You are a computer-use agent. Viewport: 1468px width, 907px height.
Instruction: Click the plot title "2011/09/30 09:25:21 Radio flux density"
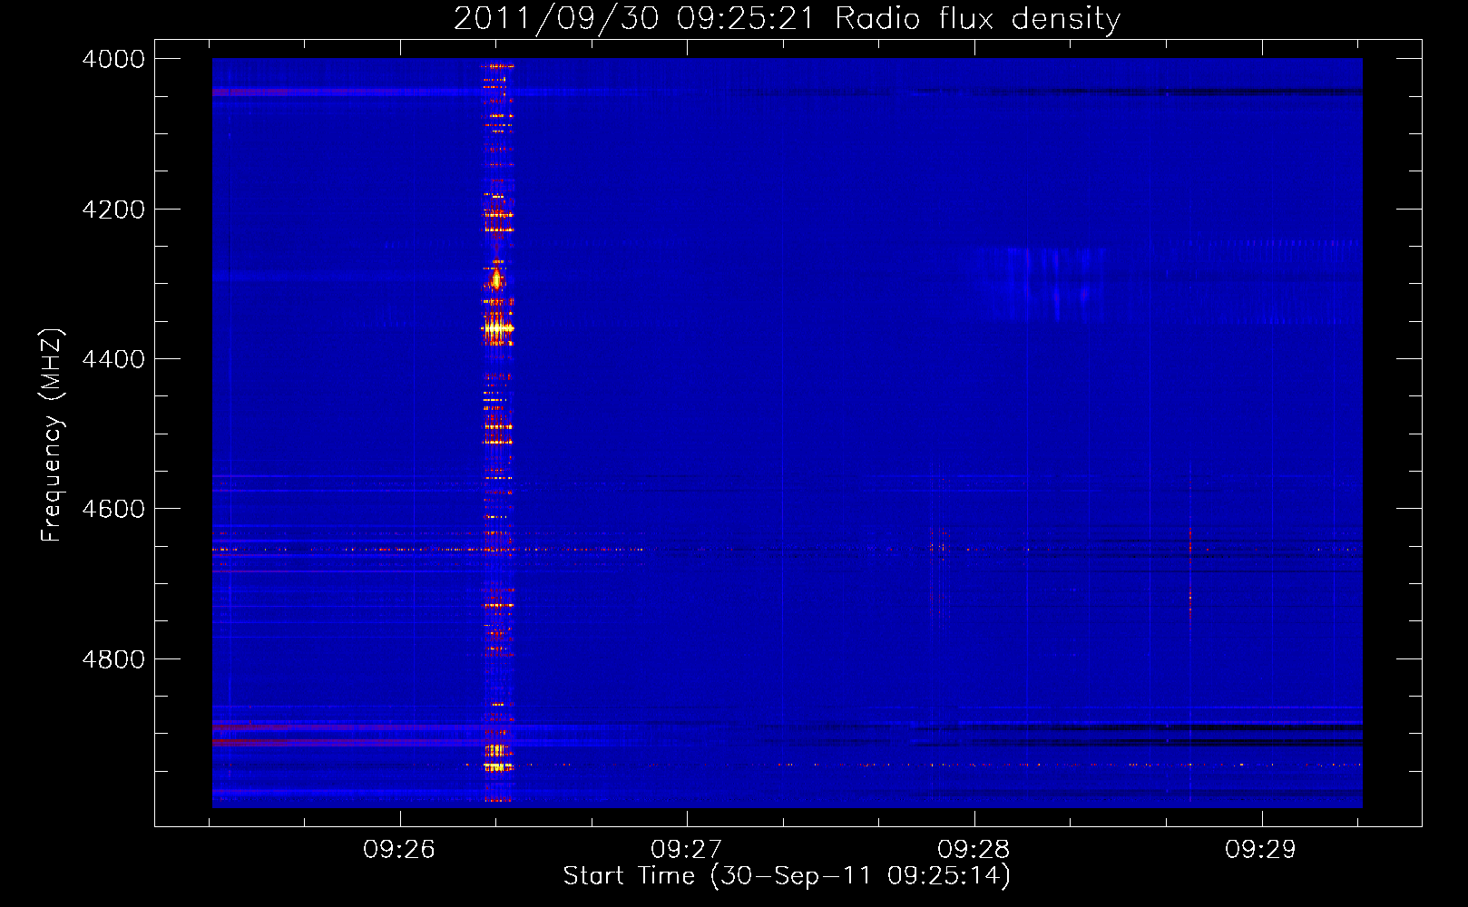click(x=787, y=18)
